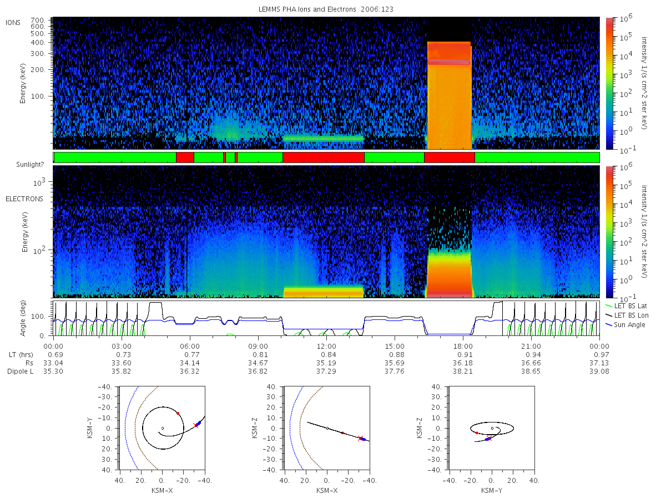
Task: Click the red dot in the KSM-X versus KSM-Z orbit plot
Action: (x=342, y=433)
